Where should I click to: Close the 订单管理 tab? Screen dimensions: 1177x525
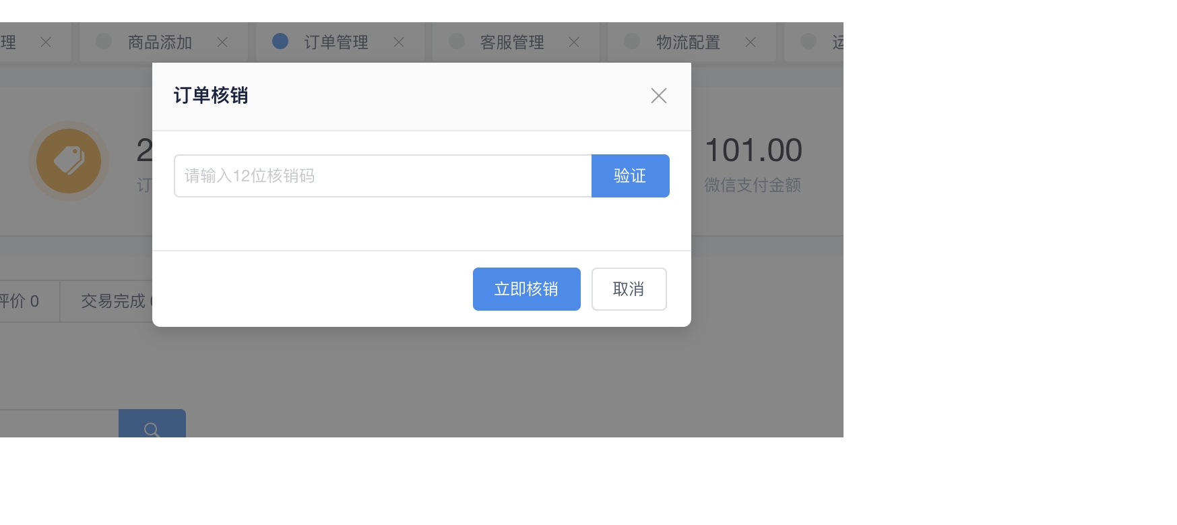coord(399,42)
